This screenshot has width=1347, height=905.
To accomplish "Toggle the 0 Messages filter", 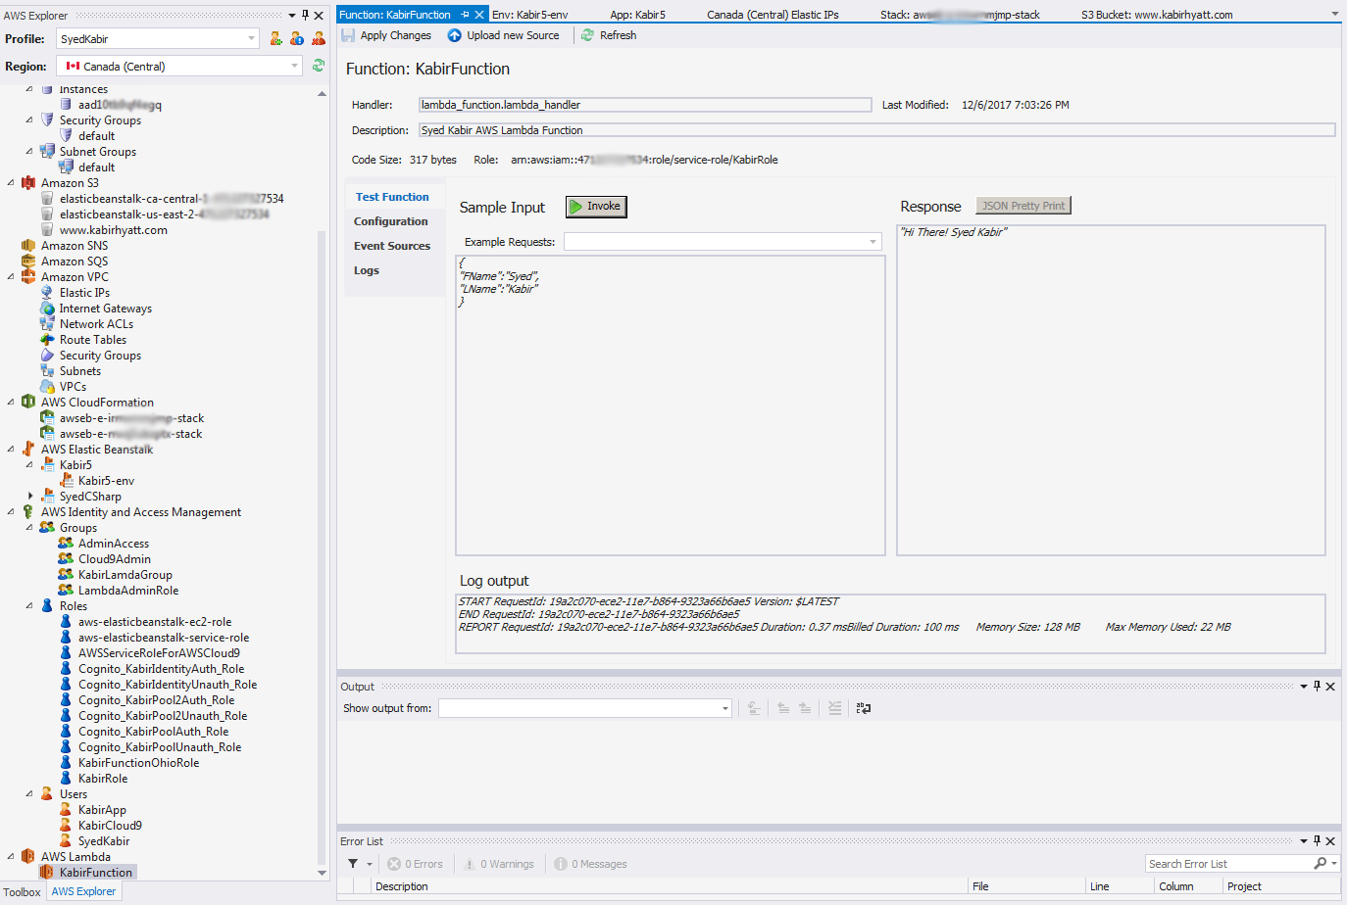I will [x=591, y=864].
